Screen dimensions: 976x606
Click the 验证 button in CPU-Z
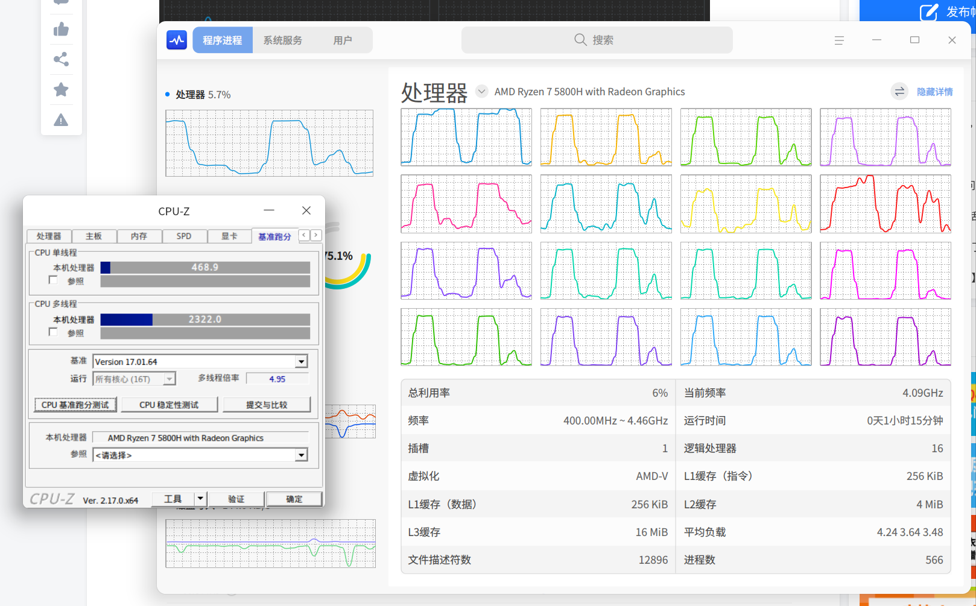click(236, 499)
